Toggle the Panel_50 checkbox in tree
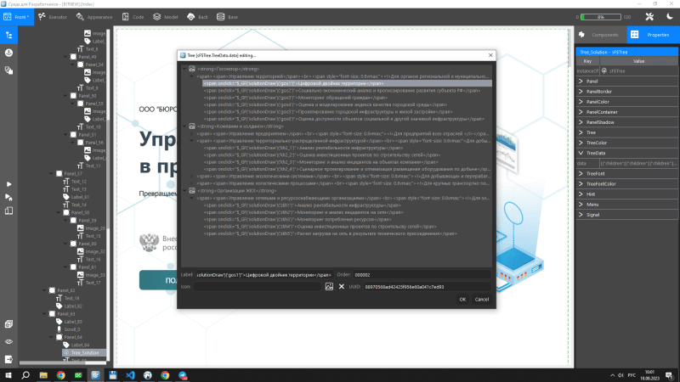Image resolution: width=680 pixels, height=382 pixels. 72,95
